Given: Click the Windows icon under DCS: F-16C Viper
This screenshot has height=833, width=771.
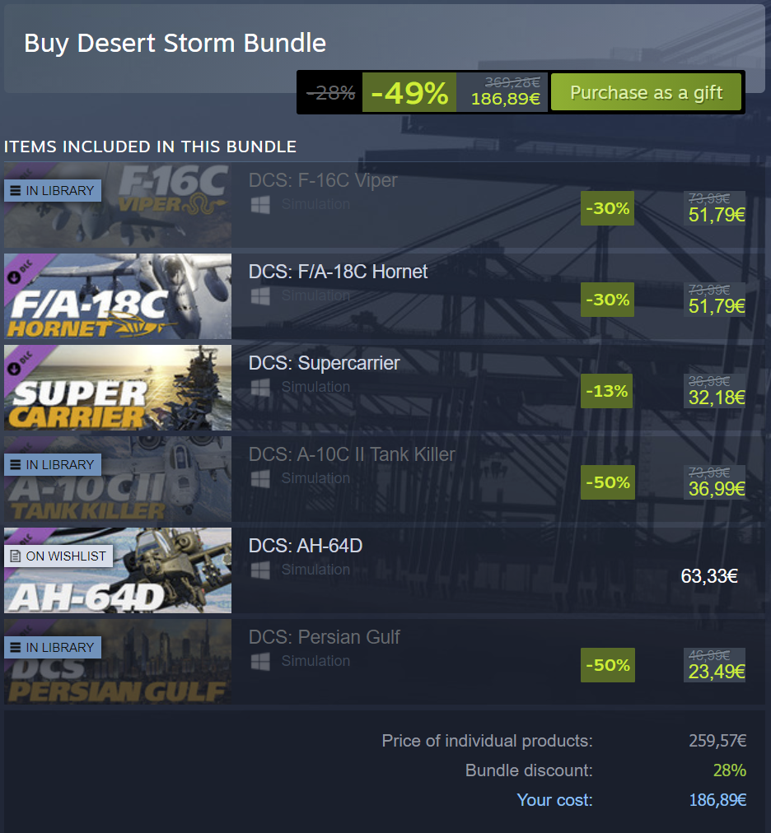Looking at the screenshot, I should (260, 204).
